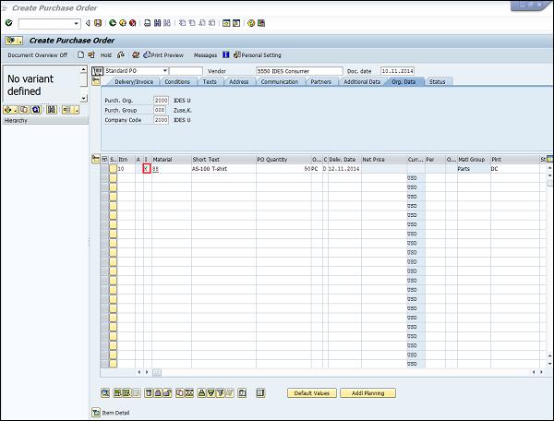
Task: Open the Status tab
Action: (437, 81)
